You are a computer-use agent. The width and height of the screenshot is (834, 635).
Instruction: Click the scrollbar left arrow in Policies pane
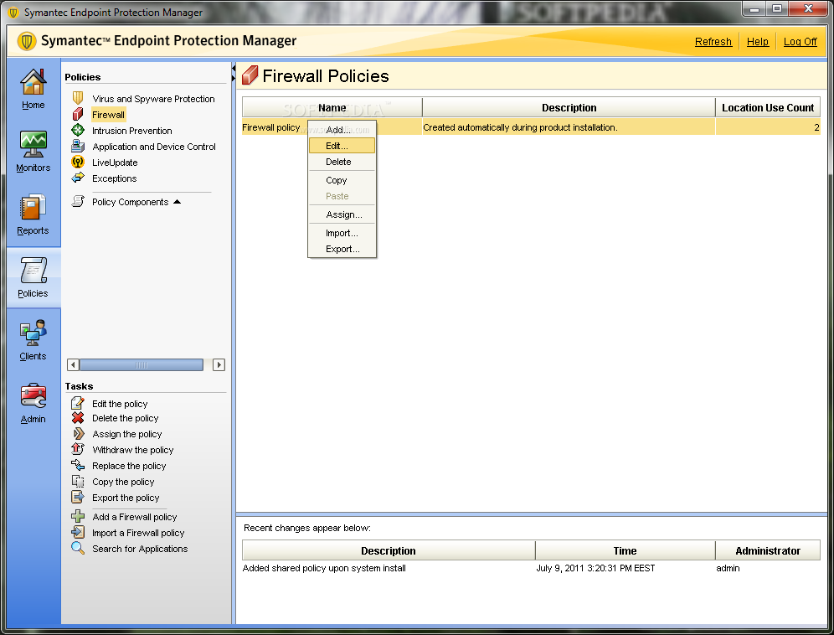coord(73,364)
